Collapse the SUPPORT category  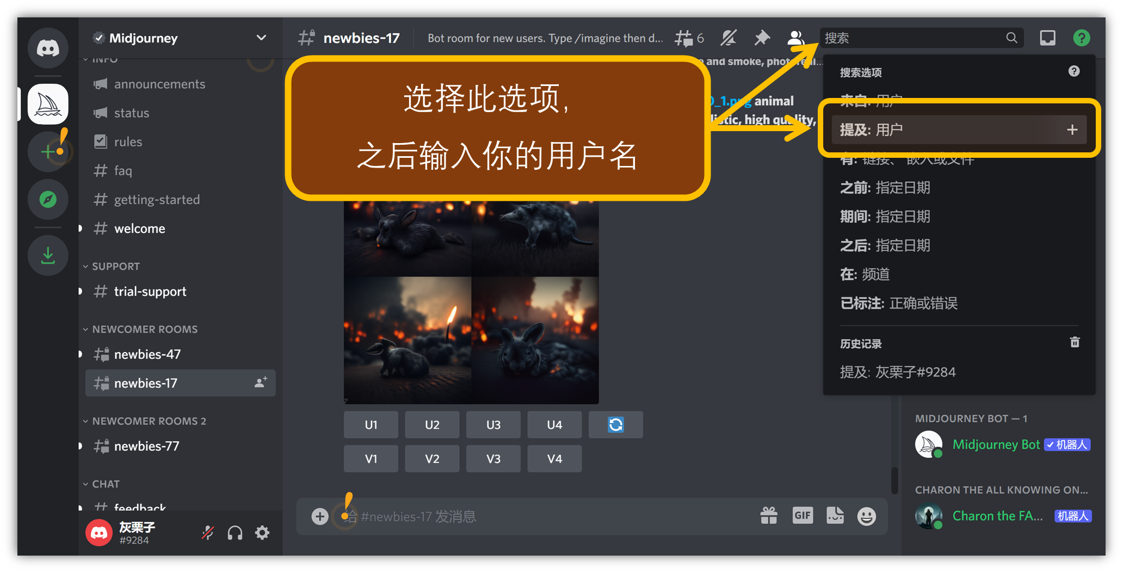pyautogui.click(x=115, y=267)
